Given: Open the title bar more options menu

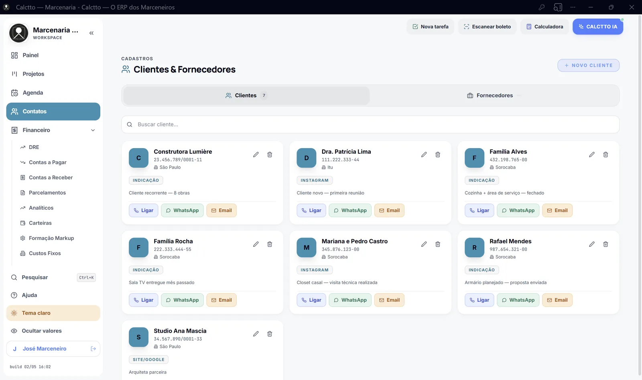Looking at the screenshot, I should tap(573, 7).
